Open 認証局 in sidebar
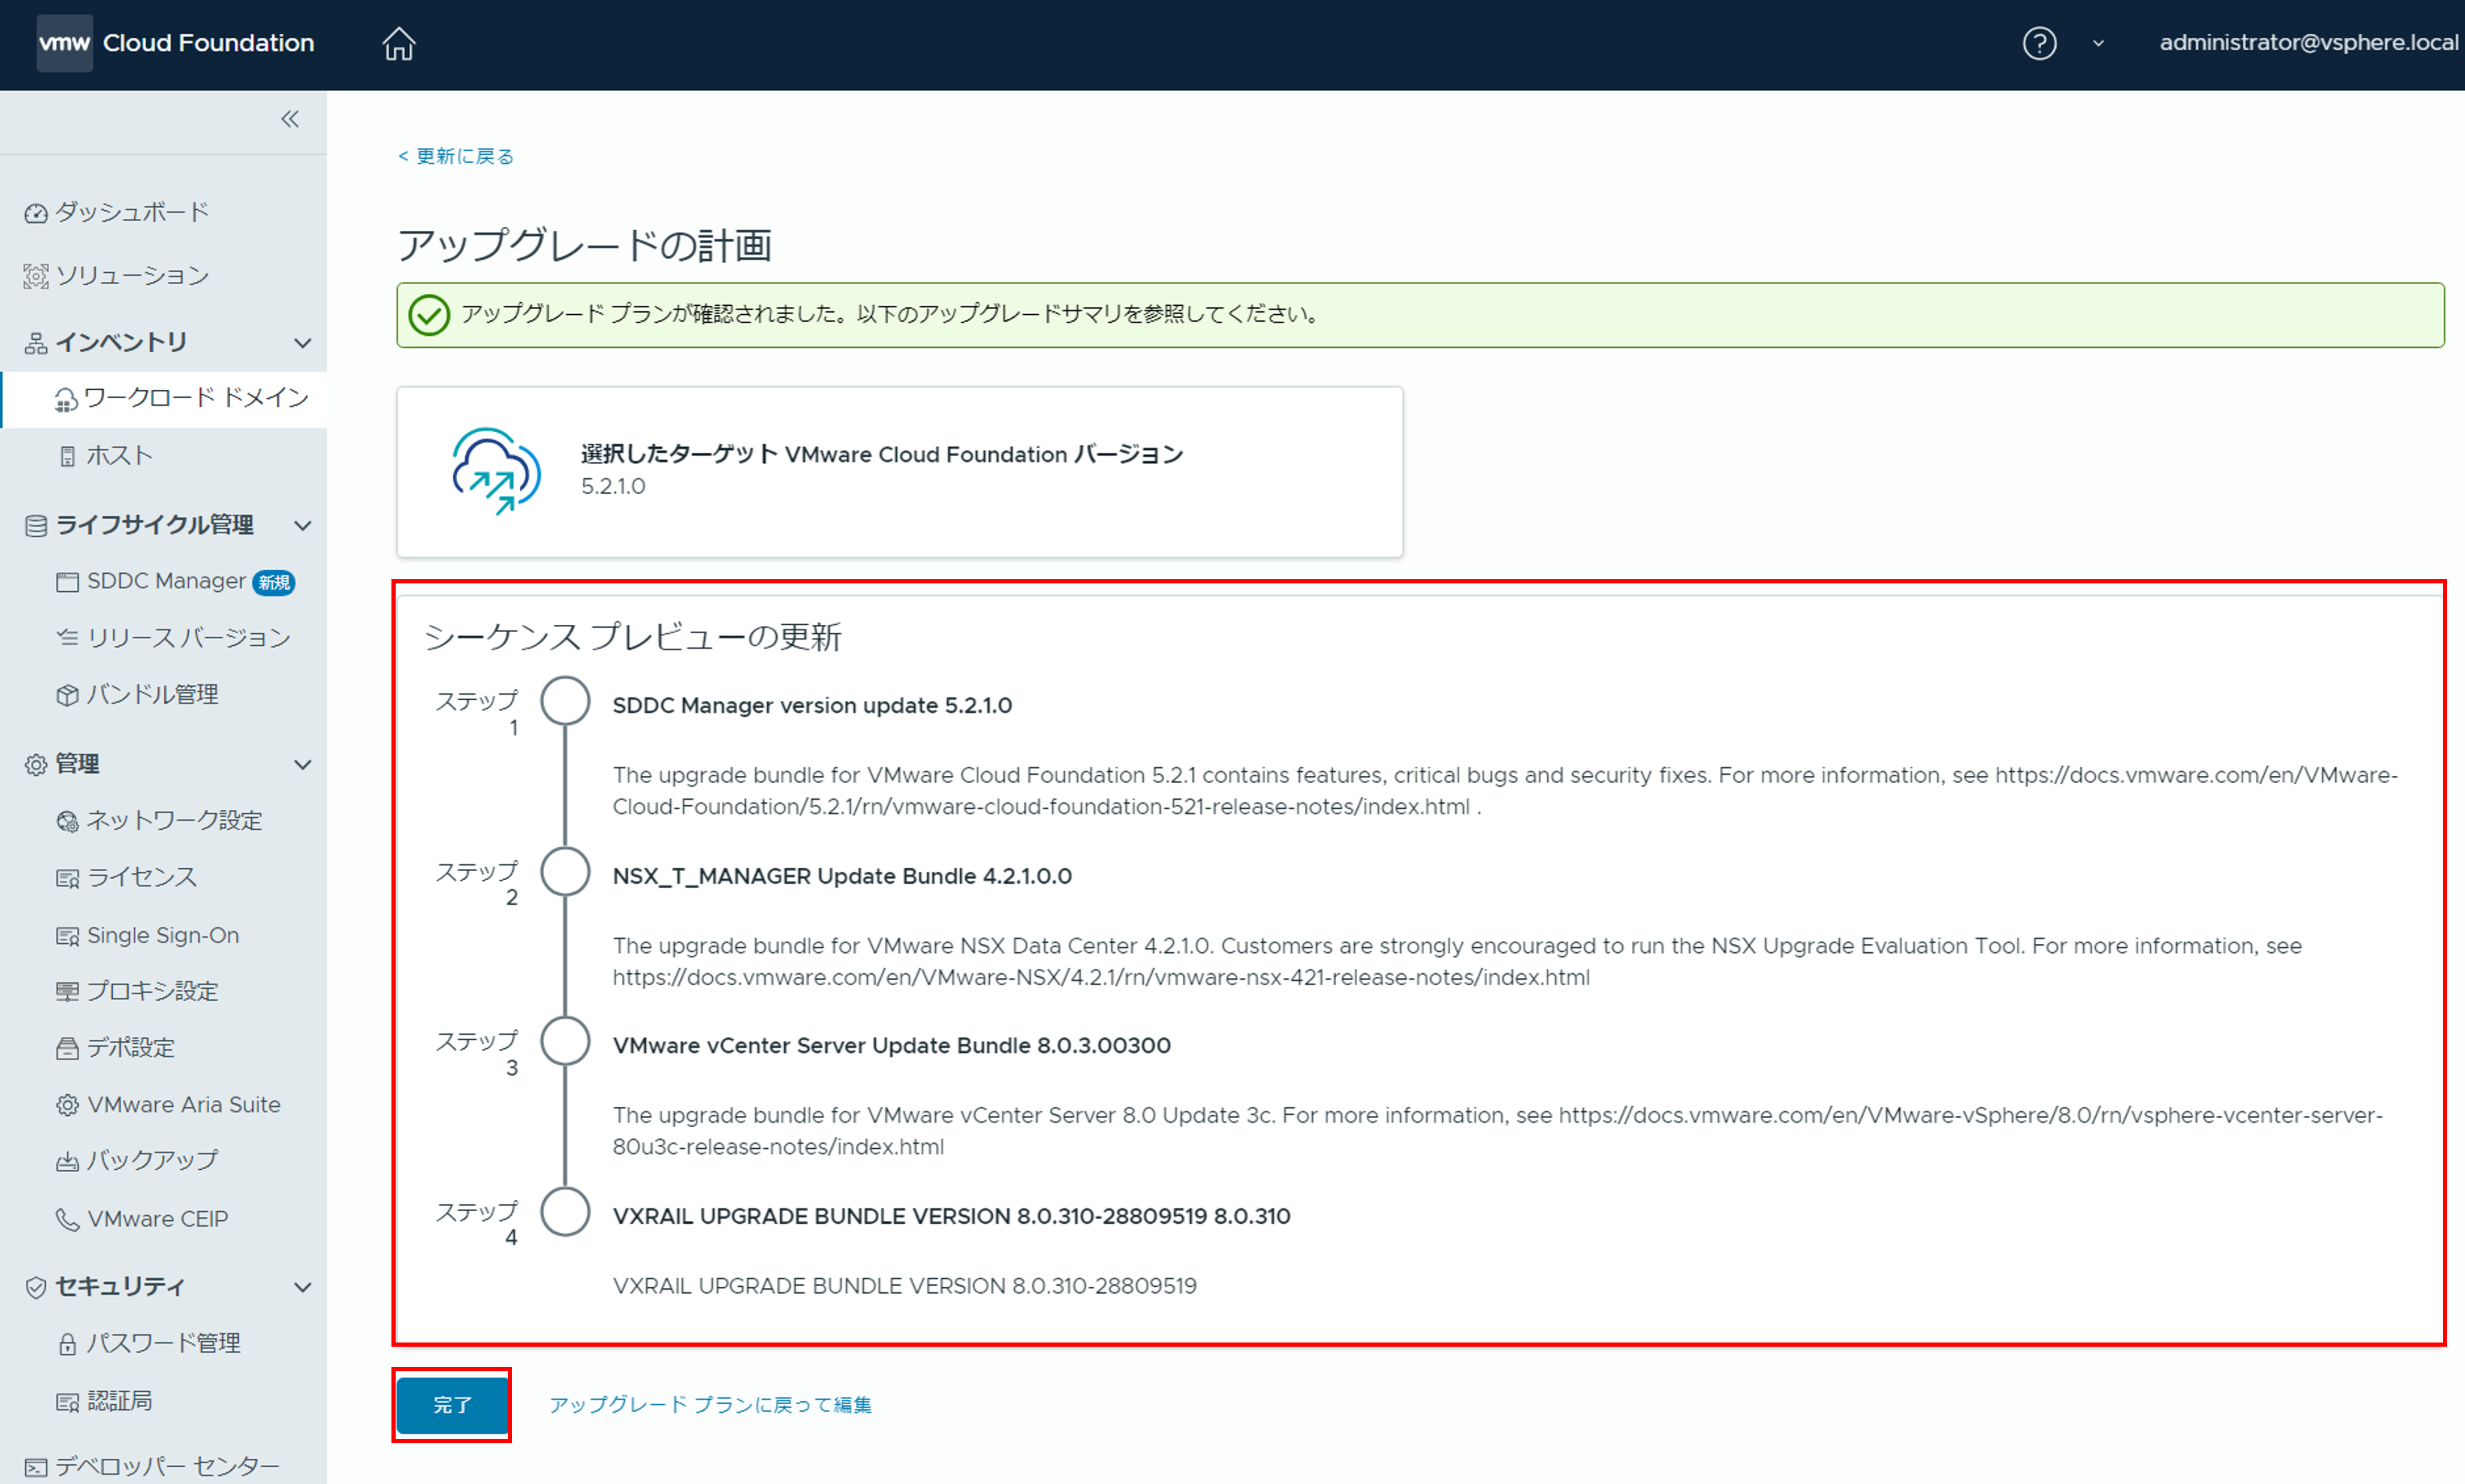Image resolution: width=2465 pixels, height=1484 pixels. [x=119, y=1401]
